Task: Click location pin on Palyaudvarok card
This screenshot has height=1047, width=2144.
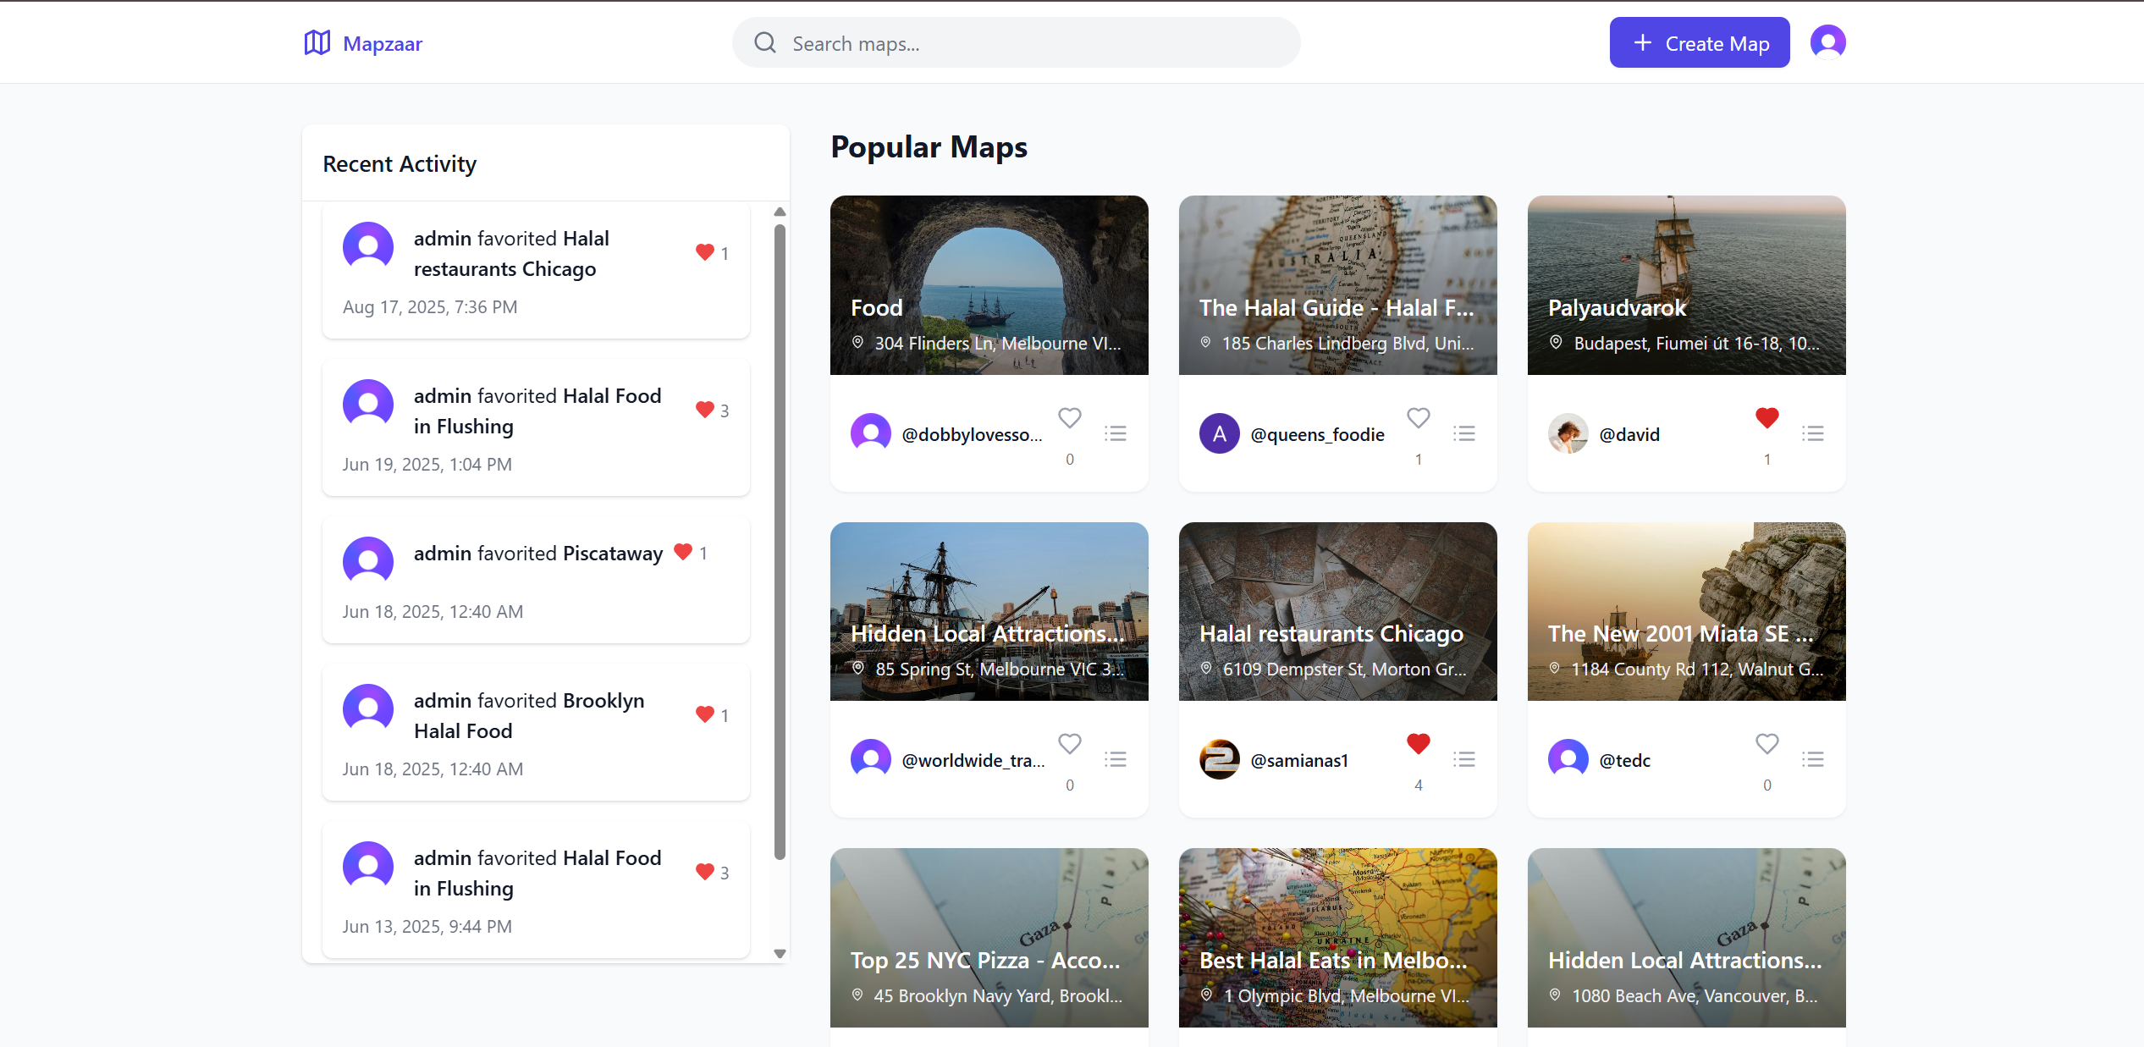Action: pyautogui.click(x=1556, y=342)
